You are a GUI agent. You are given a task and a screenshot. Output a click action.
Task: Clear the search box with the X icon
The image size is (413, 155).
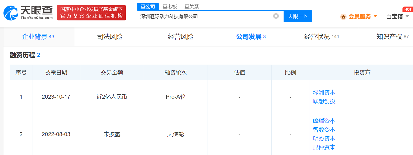276,16
